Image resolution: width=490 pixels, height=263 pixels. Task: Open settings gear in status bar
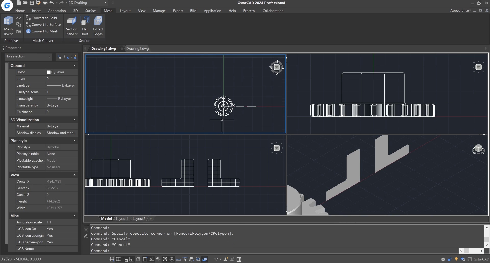coord(443,259)
